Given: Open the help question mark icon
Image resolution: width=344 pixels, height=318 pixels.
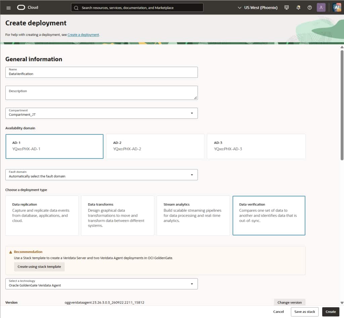Looking at the screenshot, I should point(309,7).
